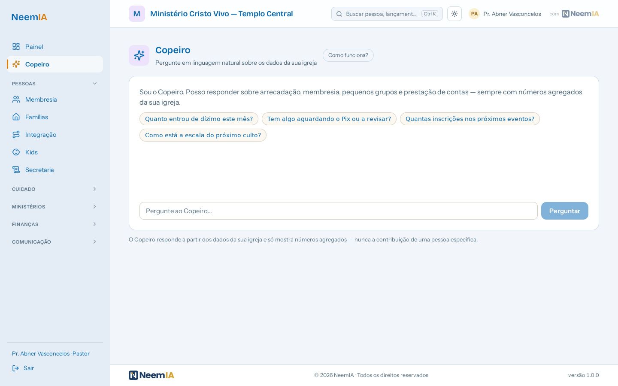This screenshot has width=618, height=386.
Task: Click the global search box
Action: pyautogui.click(x=387, y=14)
